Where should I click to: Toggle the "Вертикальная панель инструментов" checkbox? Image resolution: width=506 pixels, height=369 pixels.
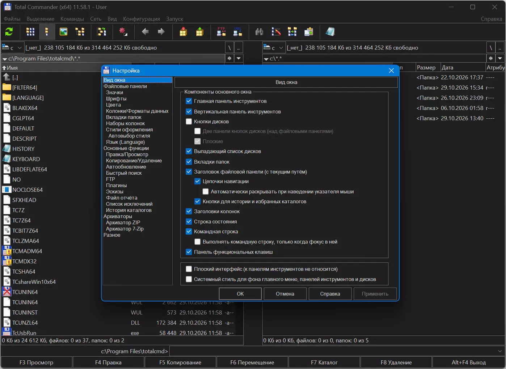coord(189,111)
